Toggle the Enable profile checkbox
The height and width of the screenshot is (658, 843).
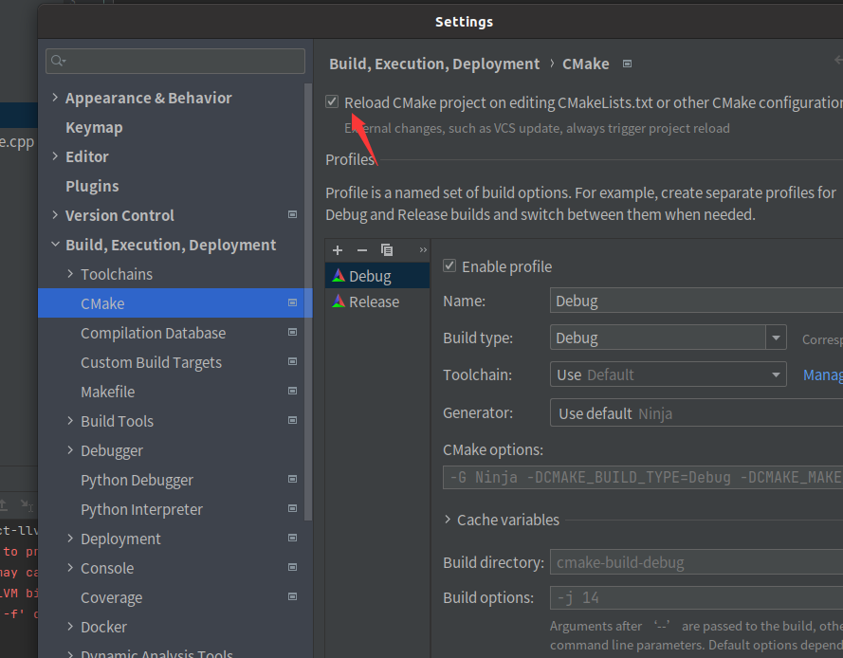tap(449, 265)
